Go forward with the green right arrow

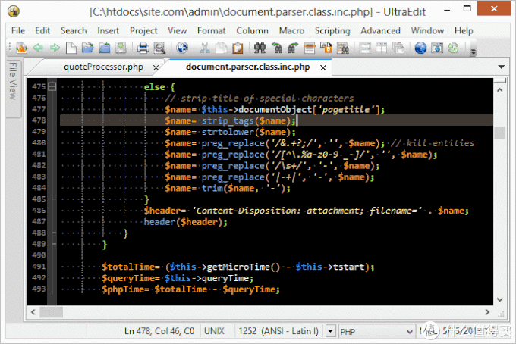[55, 48]
